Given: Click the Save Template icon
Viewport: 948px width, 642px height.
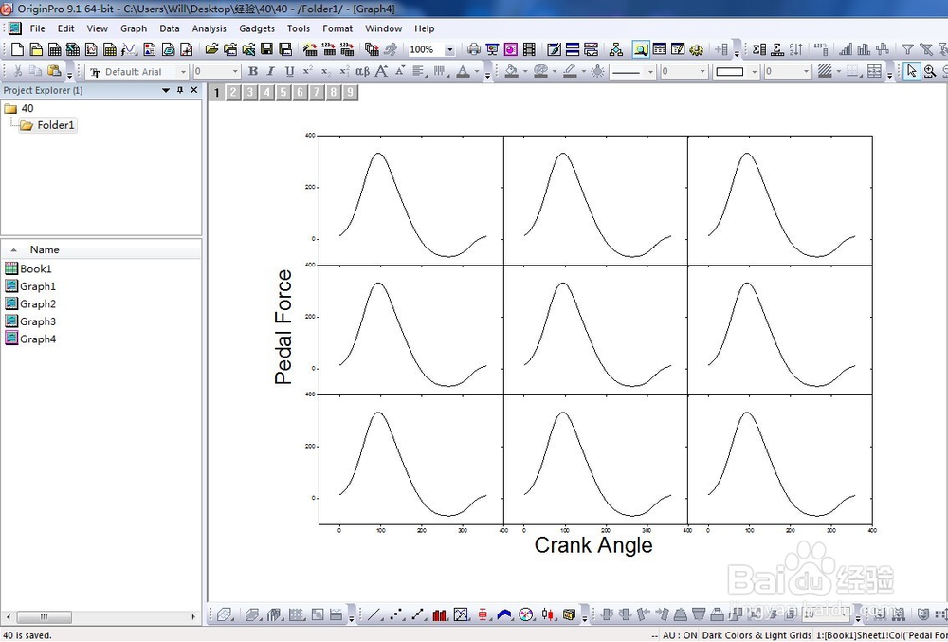Looking at the screenshot, I should pos(285,49).
